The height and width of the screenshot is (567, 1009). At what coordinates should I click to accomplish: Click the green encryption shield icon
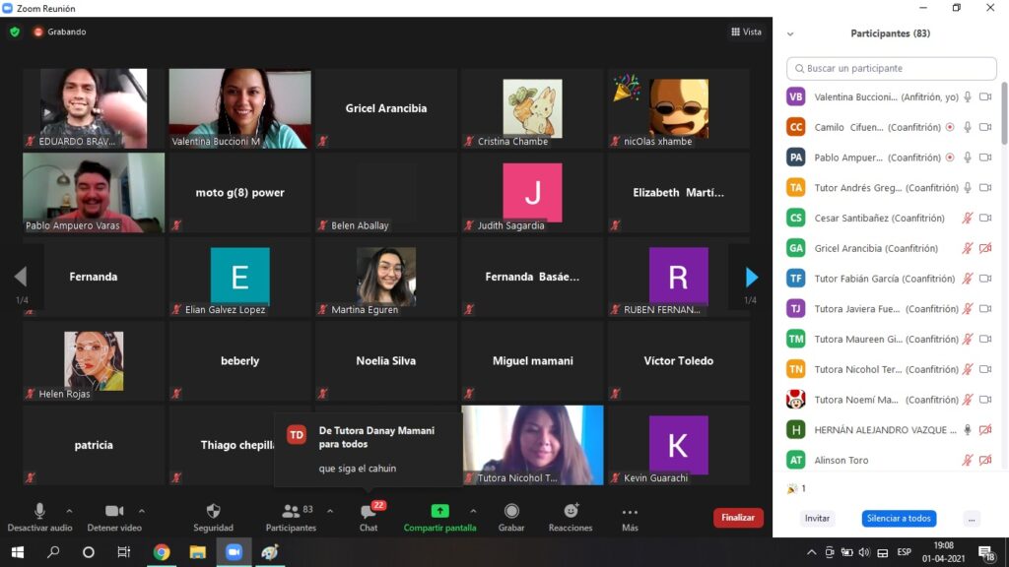point(15,31)
